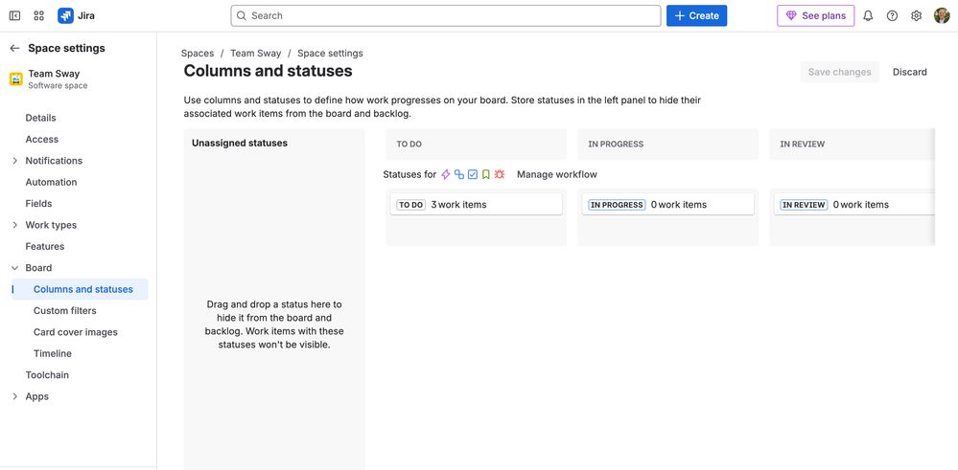958x470 pixels.
Task: Expand the Notifications section
Action: pyautogui.click(x=14, y=161)
